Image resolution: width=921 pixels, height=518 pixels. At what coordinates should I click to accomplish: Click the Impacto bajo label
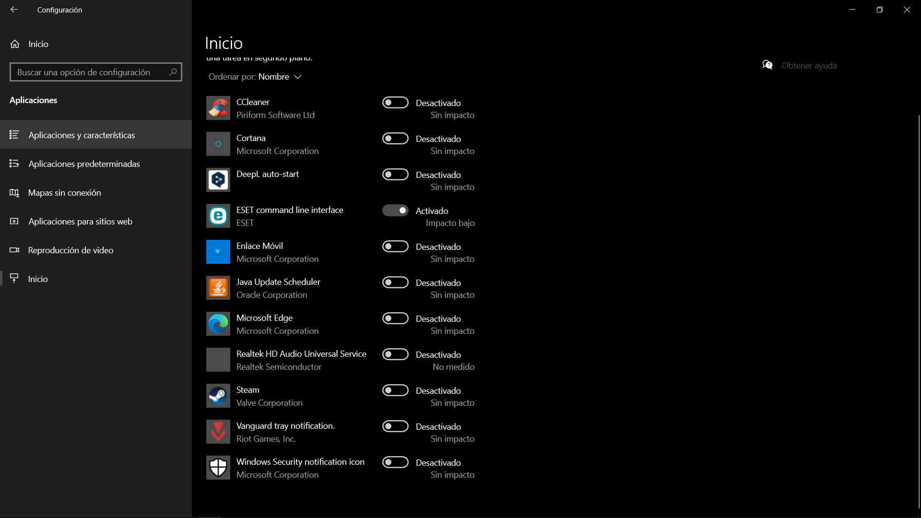[450, 223]
